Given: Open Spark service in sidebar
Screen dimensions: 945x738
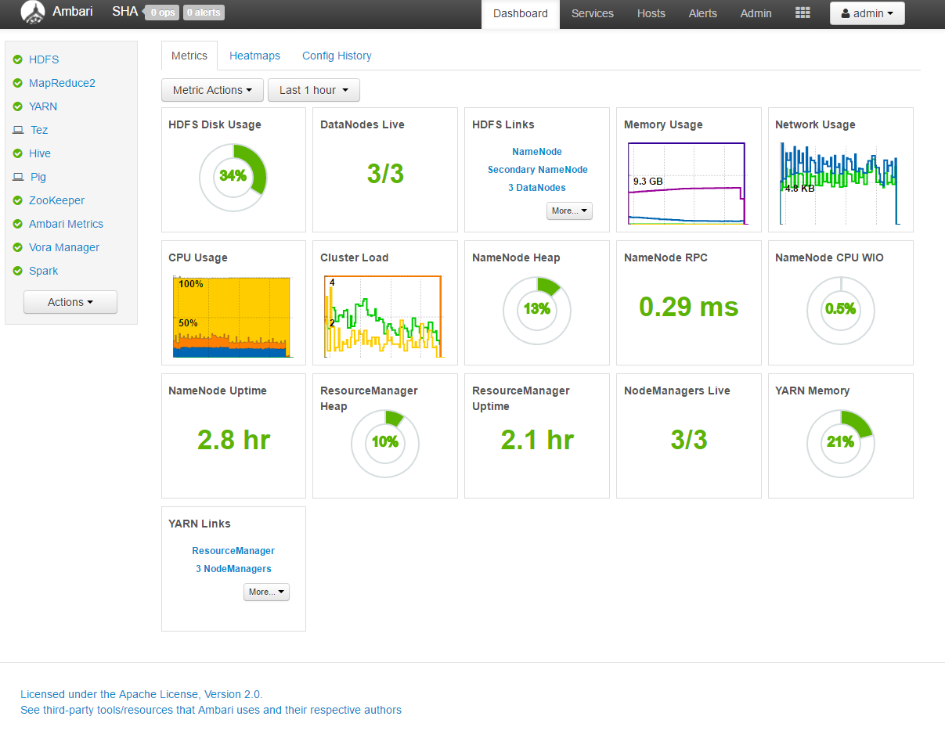Looking at the screenshot, I should coord(44,271).
